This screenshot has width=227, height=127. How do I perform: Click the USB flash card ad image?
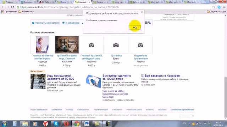[94, 81]
